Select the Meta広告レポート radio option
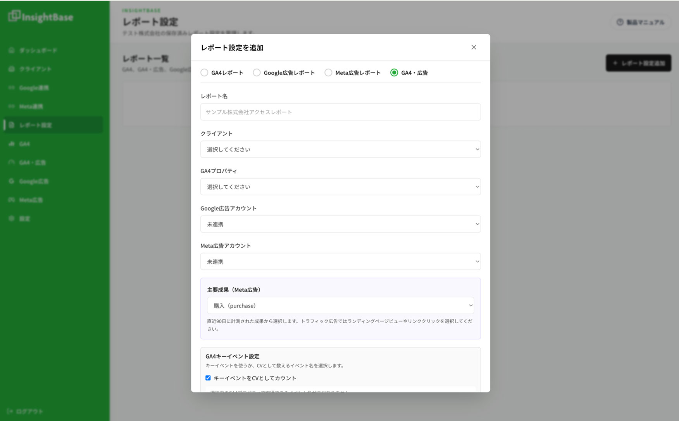Image resolution: width=679 pixels, height=421 pixels. point(328,72)
